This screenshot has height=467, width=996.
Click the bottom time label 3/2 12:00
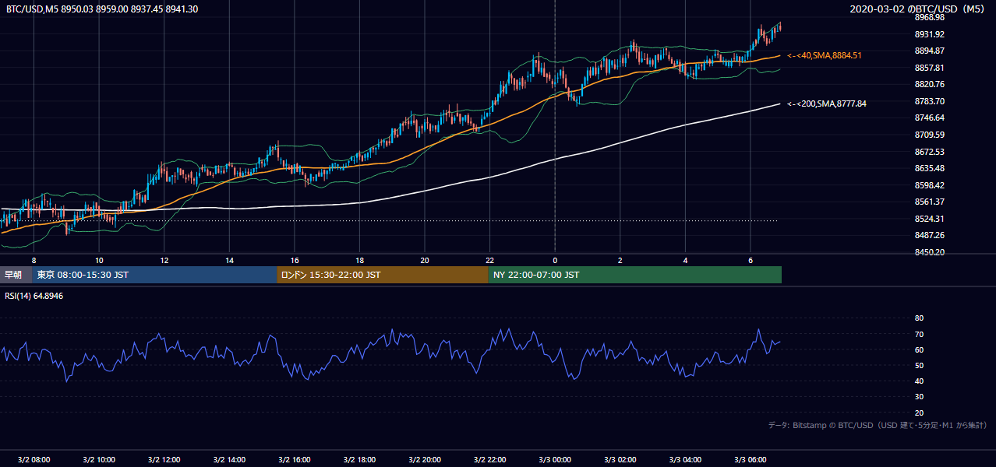tap(164, 460)
